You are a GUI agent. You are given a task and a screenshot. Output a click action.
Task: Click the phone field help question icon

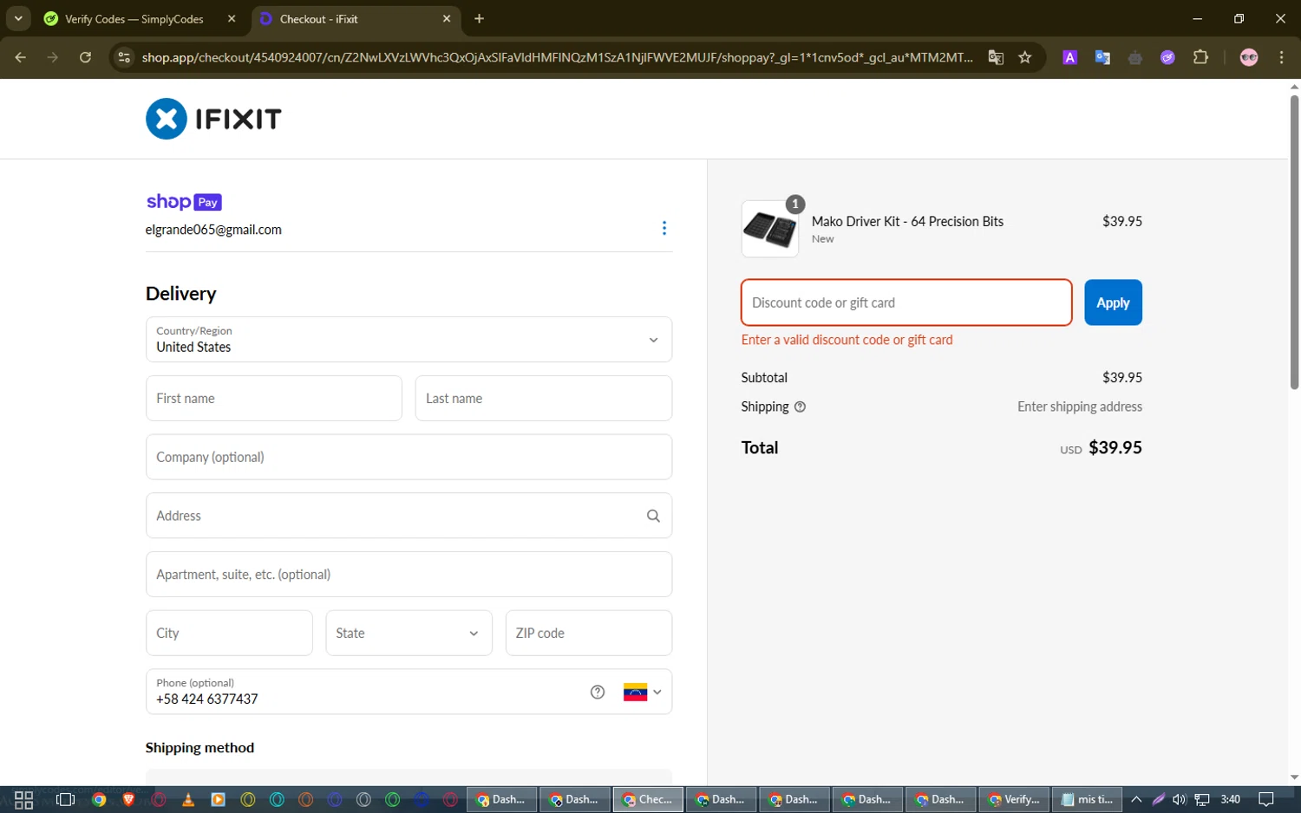point(598,692)
